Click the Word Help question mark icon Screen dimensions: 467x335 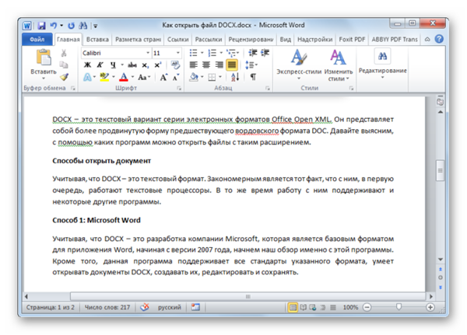pos(439,40)
